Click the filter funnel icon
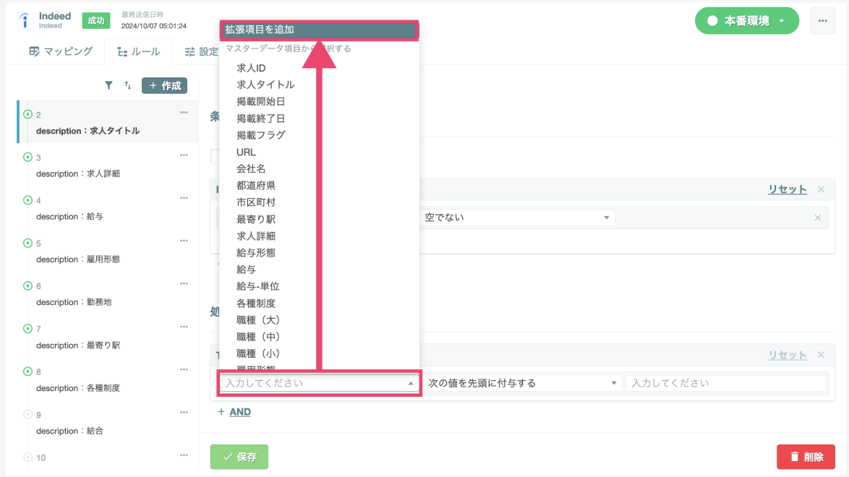This screenshot has width=849, height=477. click(x=108, y=85)
